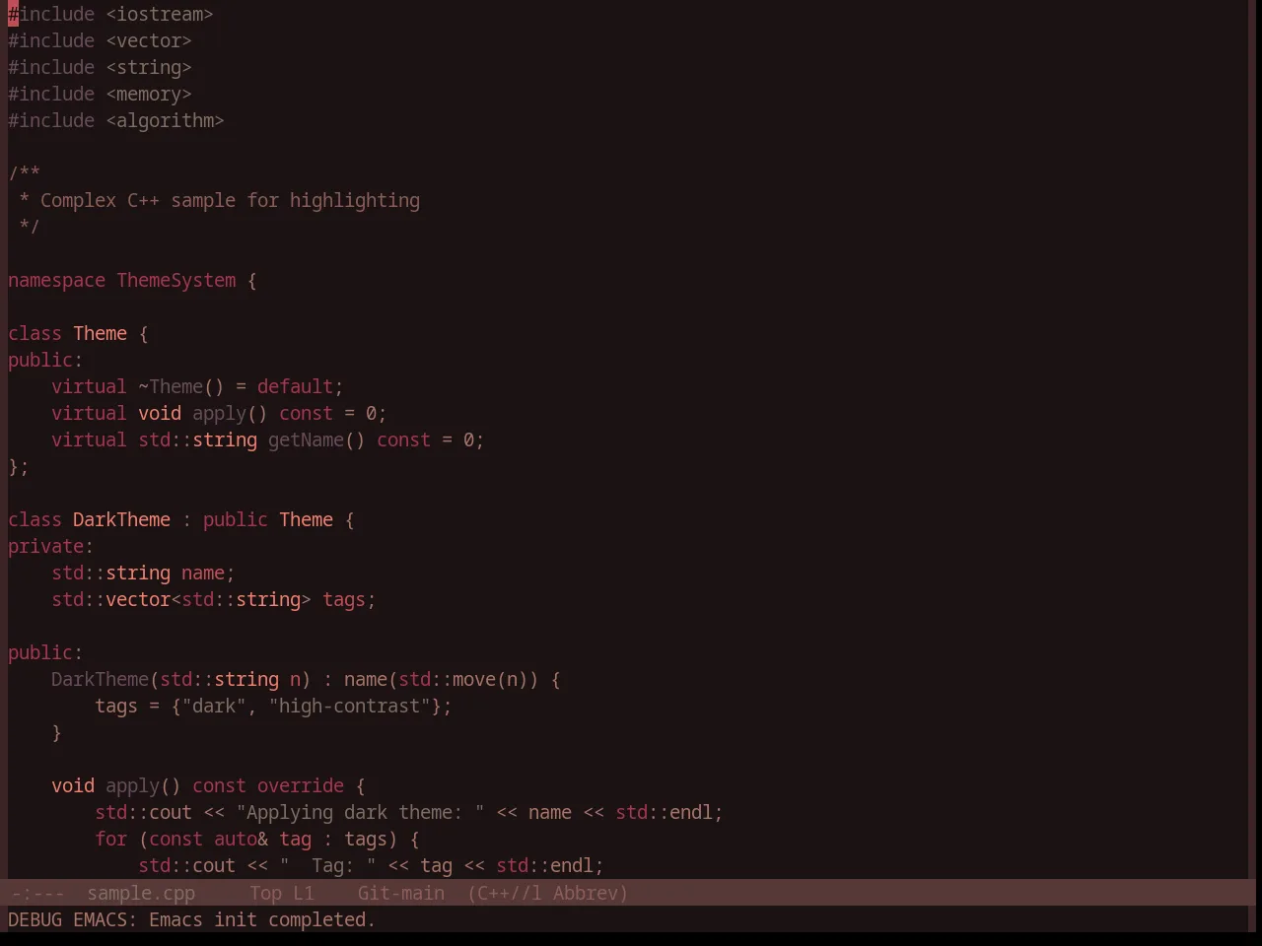
Task: Click the Abbrev minor mode indicator
Action: [x=590, y=893]
